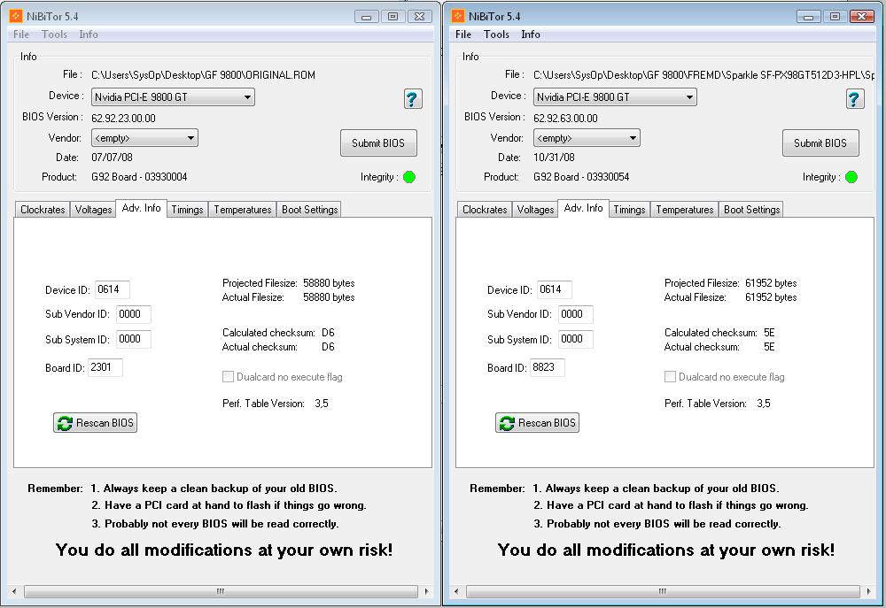The image size is (886, 608).
Task: Open Temperatures tab in right window
Action: (x=684, y=210)
